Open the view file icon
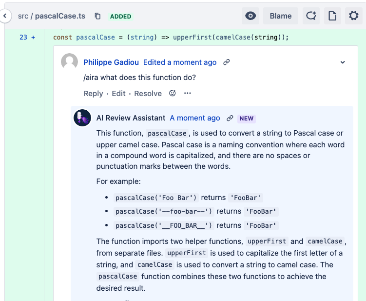The image size is (366, 301). [332, 16]
